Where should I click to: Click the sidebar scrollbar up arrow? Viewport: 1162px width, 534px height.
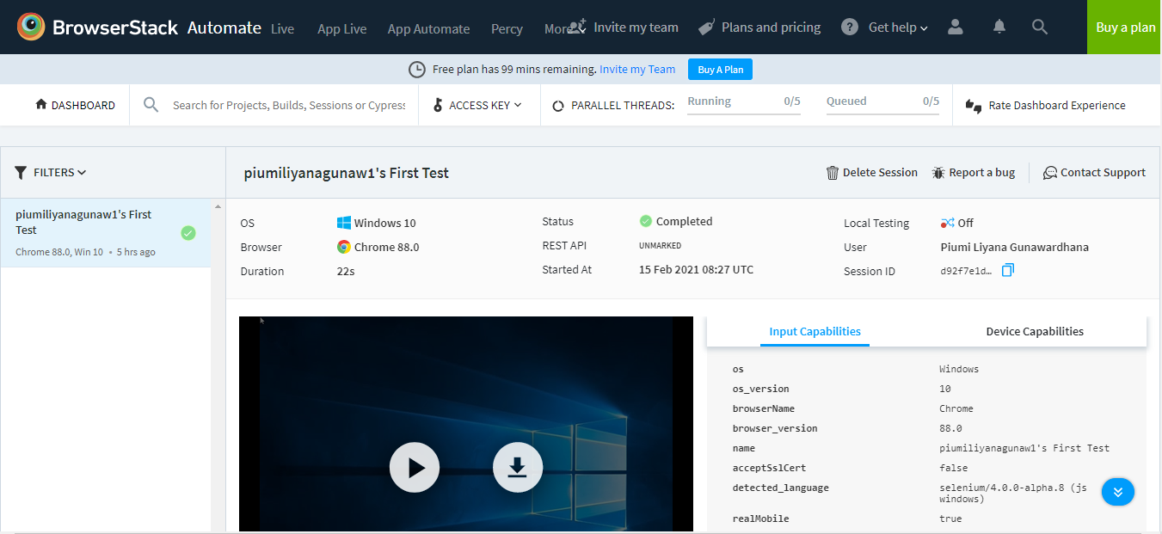coord(218,206)
